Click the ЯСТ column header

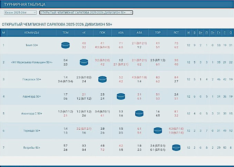[x=176, y=33]
